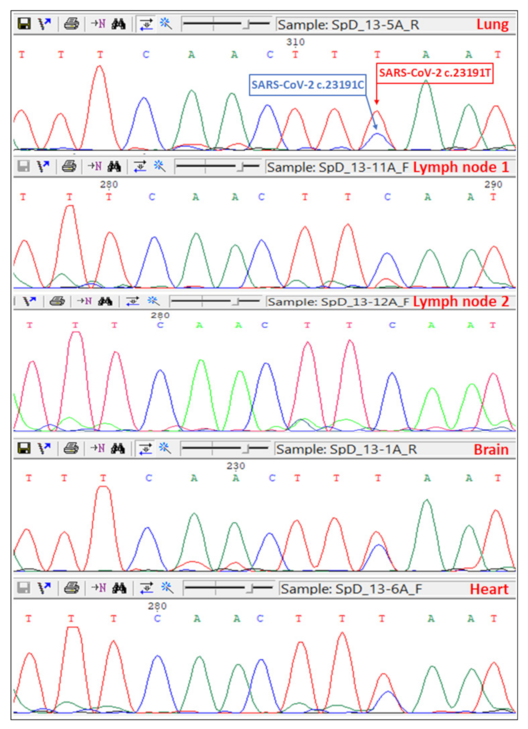Open find (binoculars) in SpD_13-11A_F toolbar
Viewport: 528px width, 729px height.
(114, 166)
